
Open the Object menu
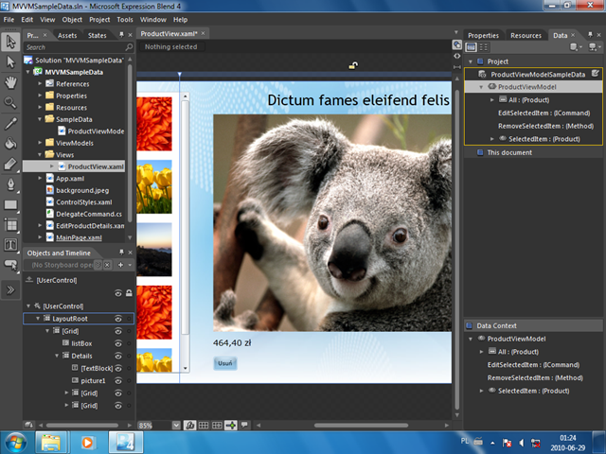point(72,19)
